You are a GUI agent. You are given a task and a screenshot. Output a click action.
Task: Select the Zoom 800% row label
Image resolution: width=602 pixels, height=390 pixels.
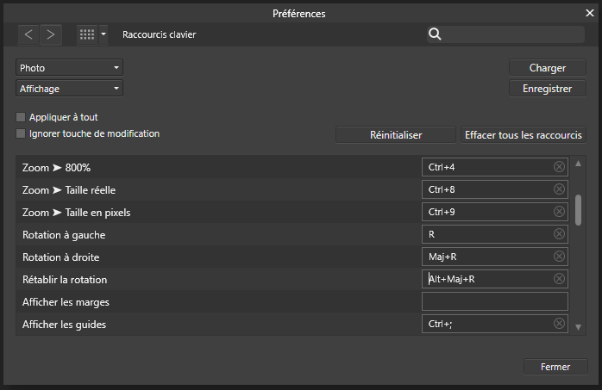pyautogui.click(x=56, y=167)
